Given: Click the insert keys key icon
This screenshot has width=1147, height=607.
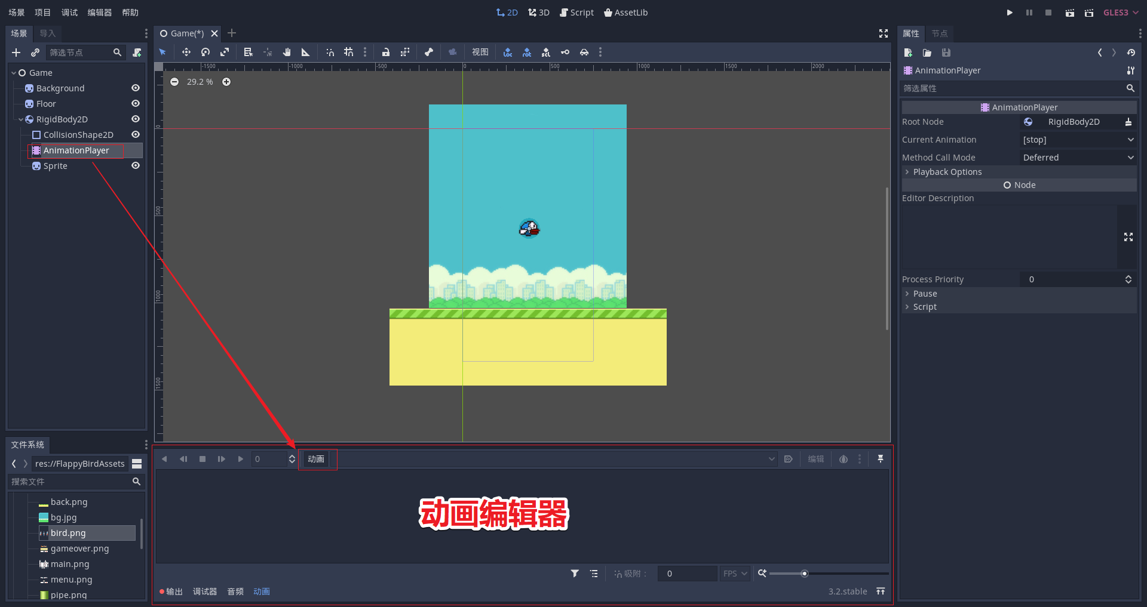Looking at the screenshot, I should pos(565,53).
